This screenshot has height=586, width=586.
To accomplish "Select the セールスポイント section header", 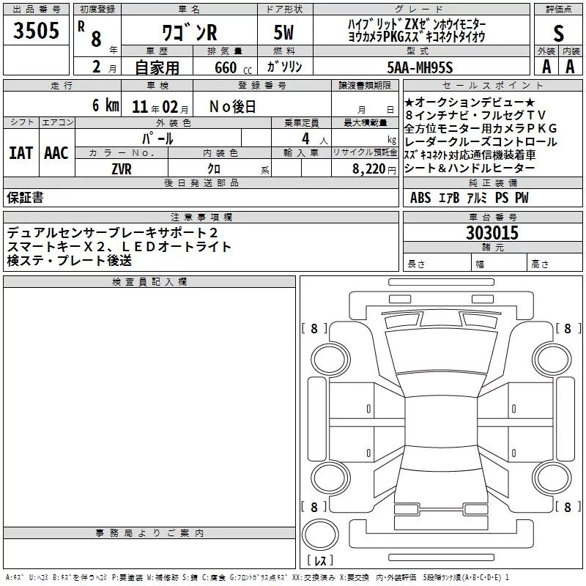I will pos(492,85).
